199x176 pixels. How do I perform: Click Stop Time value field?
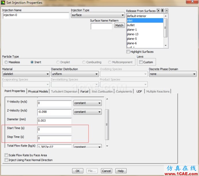coord(55,139)
